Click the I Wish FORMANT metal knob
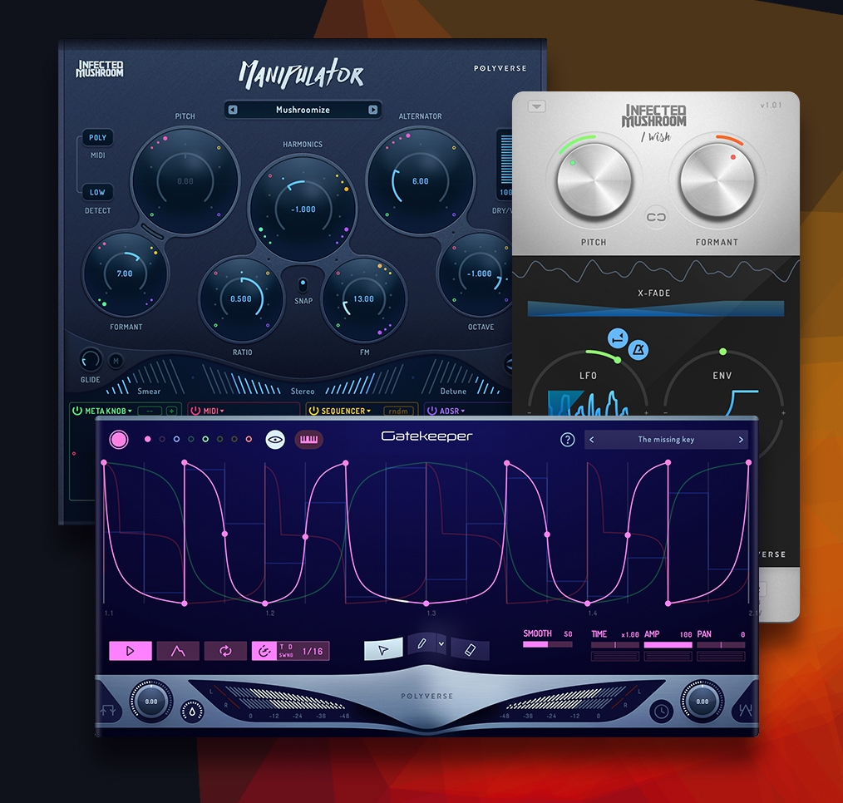The height and width of the screenshot is (803, 843). [x=717, y=180]
